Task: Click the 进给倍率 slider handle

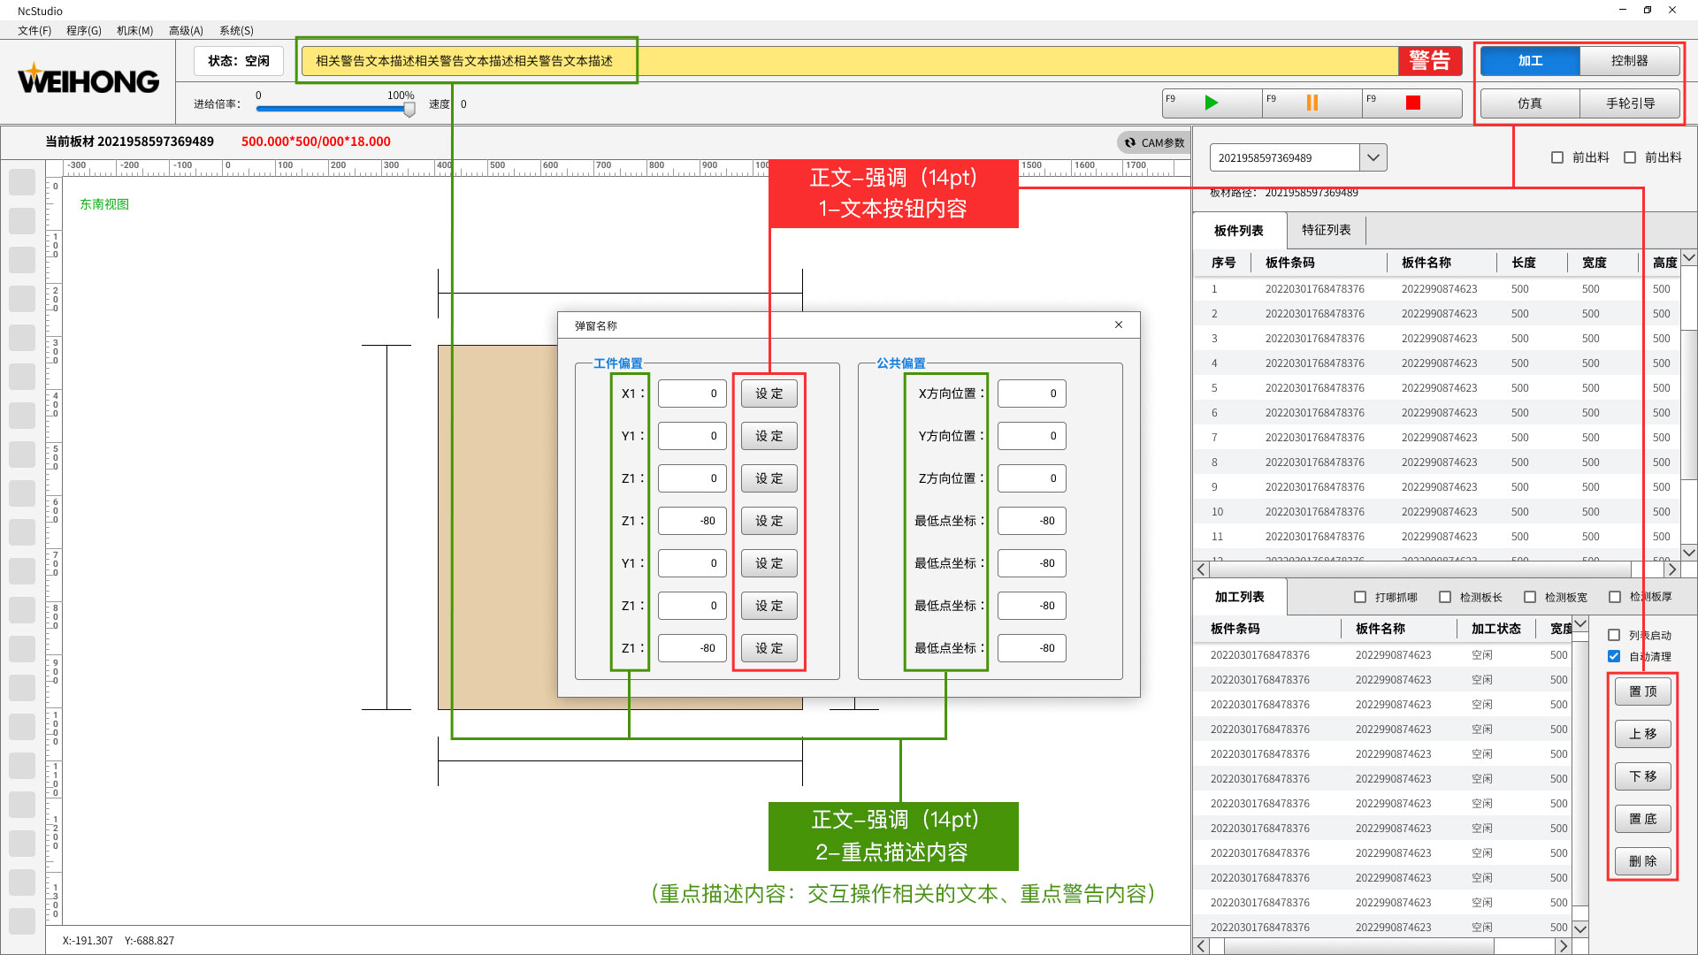Action: (x=409, y=109)
